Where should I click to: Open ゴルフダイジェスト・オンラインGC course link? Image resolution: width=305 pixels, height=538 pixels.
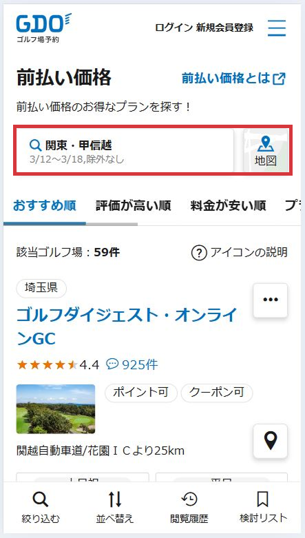pyautogui.click(x=127, y=327)
